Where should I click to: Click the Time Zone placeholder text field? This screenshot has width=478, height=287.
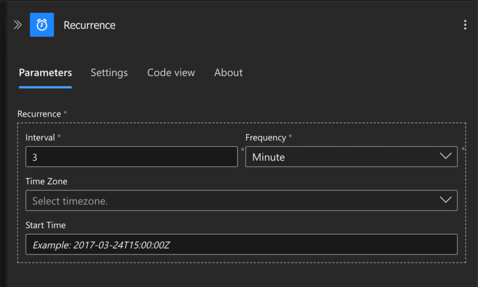coord(140,200)
